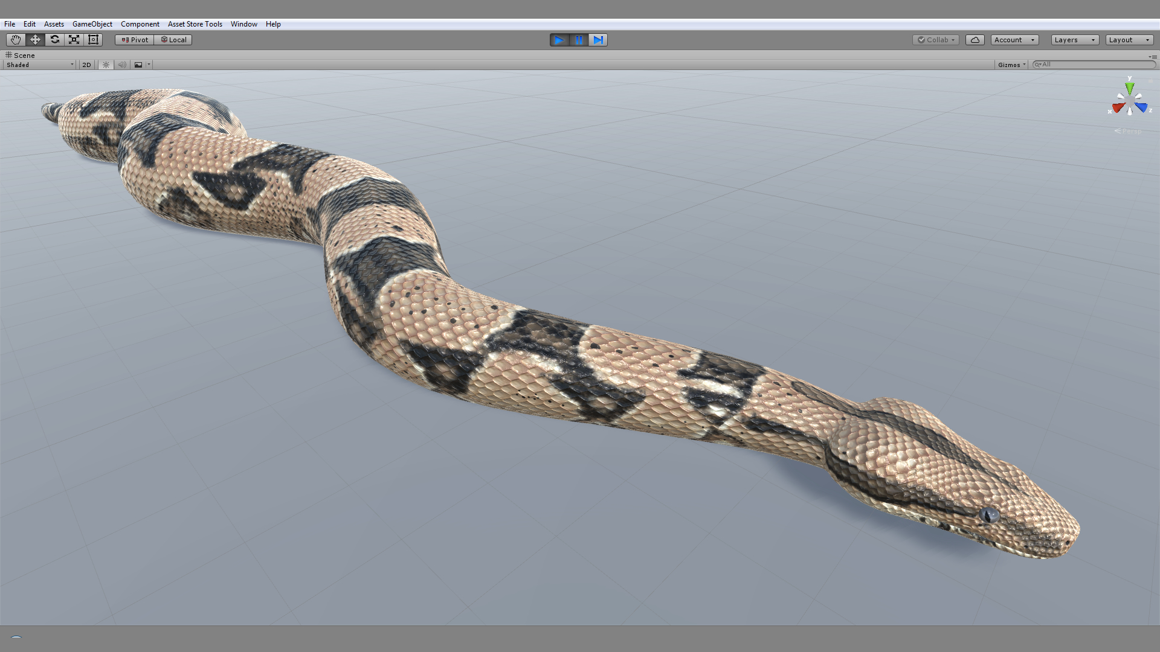The height and width of the screenshot is (652, 1160).
Task: Select the Move tool
Action: pyautogui.click(x=34, y=39)
